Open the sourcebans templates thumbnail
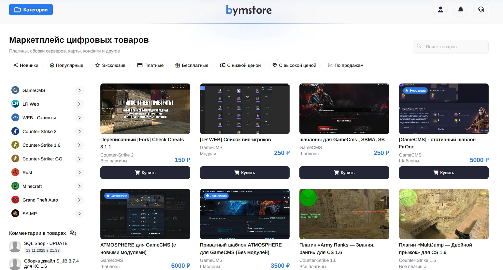The image size is (503, 270). (x=344, y=109)
